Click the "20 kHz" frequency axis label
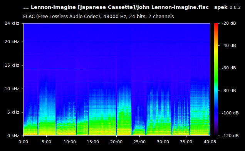Screen dimensions: 245x151 (x=12, y=42)
